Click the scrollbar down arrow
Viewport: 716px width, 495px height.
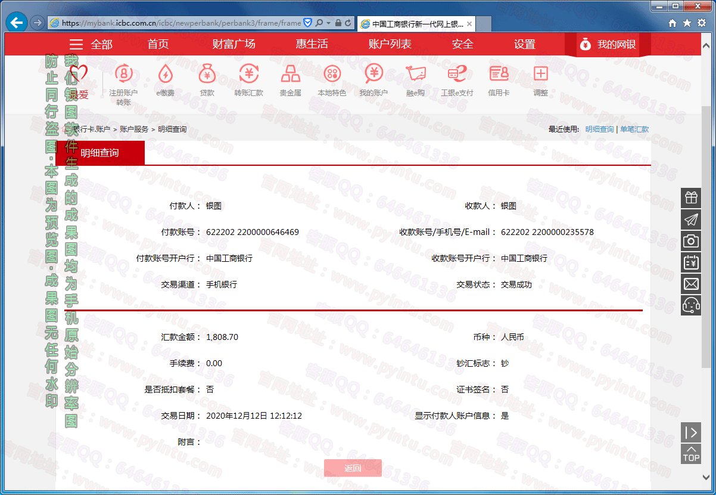pyautogui.click(x=706, y=478)
